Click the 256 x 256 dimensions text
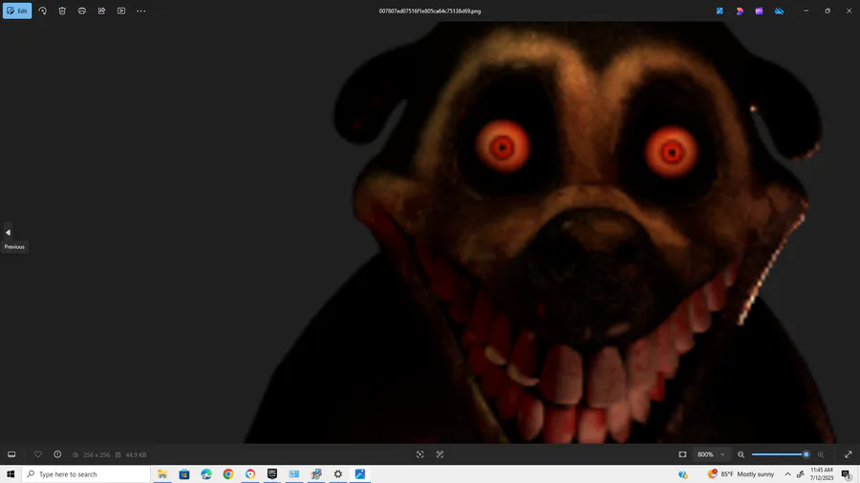Viewport: 860px width, 483px height. 97,454
